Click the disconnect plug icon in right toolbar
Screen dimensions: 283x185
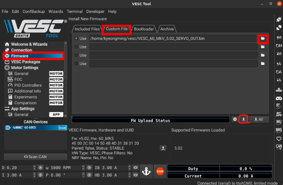tap(279, 28)
